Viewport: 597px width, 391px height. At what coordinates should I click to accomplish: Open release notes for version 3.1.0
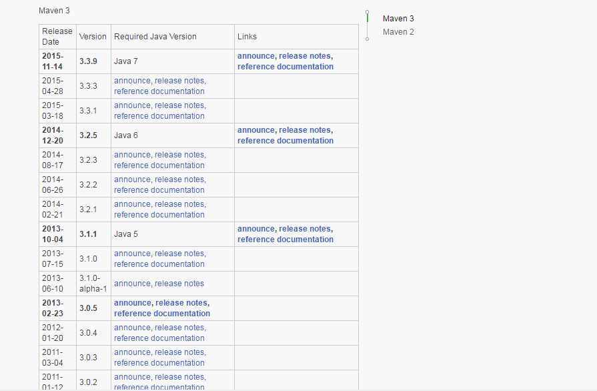(179, 254)
